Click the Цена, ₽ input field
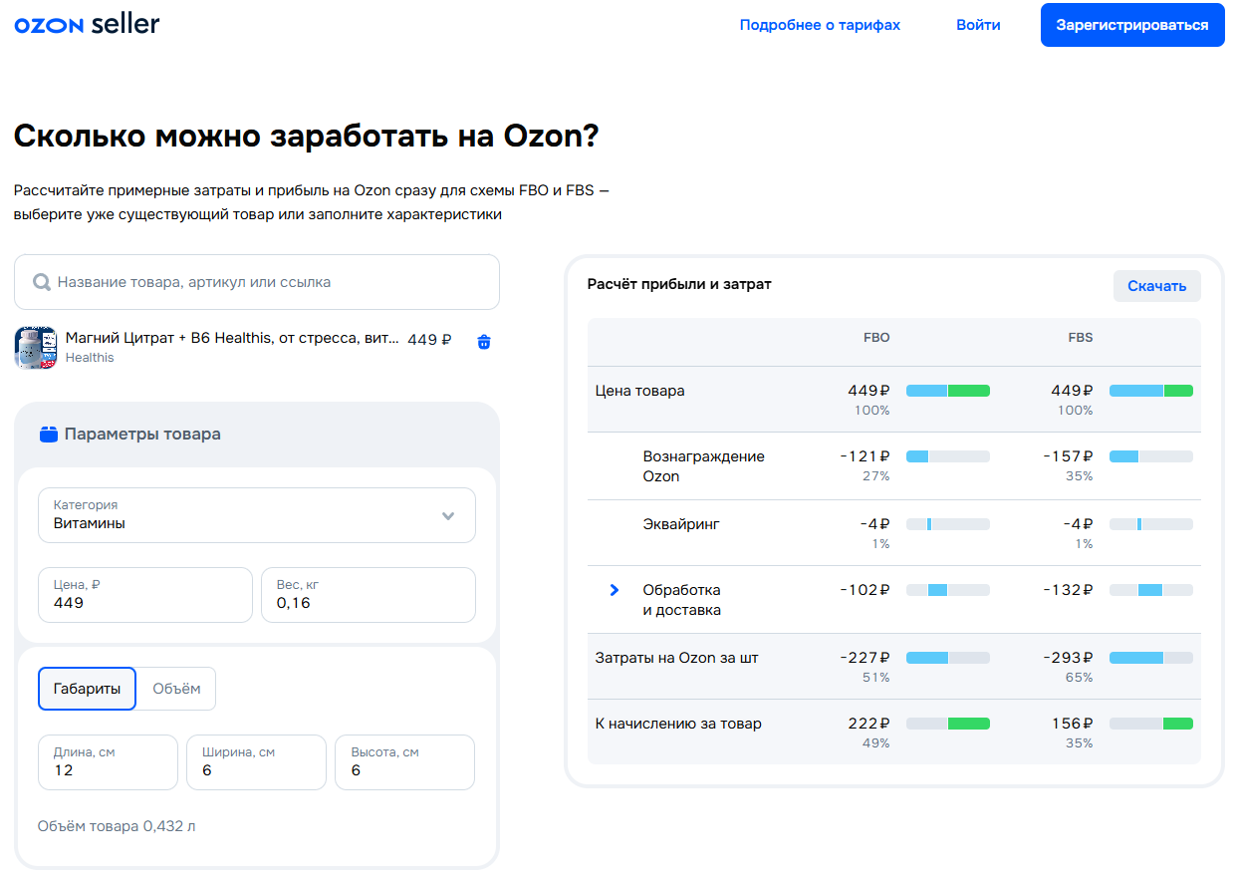This screenshot has height=884, width=1237. pyautogui.click(x=145, y=595)
